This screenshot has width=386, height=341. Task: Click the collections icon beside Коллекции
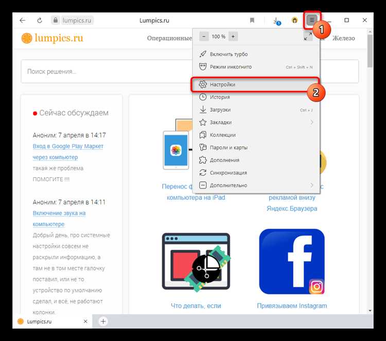point(203,135)
